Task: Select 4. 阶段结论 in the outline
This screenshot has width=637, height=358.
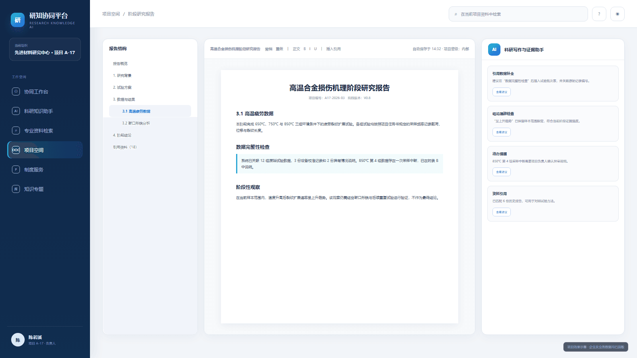Action: [x=150, y=135]
